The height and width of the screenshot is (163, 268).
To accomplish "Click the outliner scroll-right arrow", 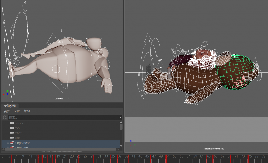I will pos(118,149).
